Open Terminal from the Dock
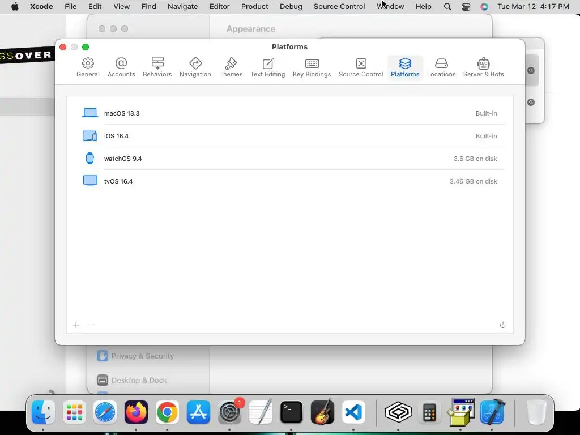This screenshot has width=580, height=435. tap(292, 412)
